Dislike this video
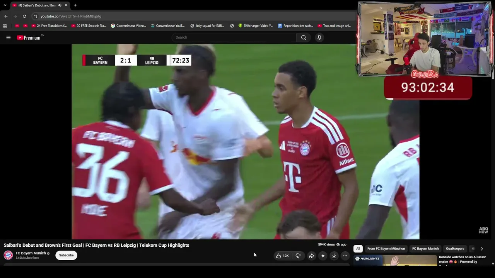 tap(298, 256)
